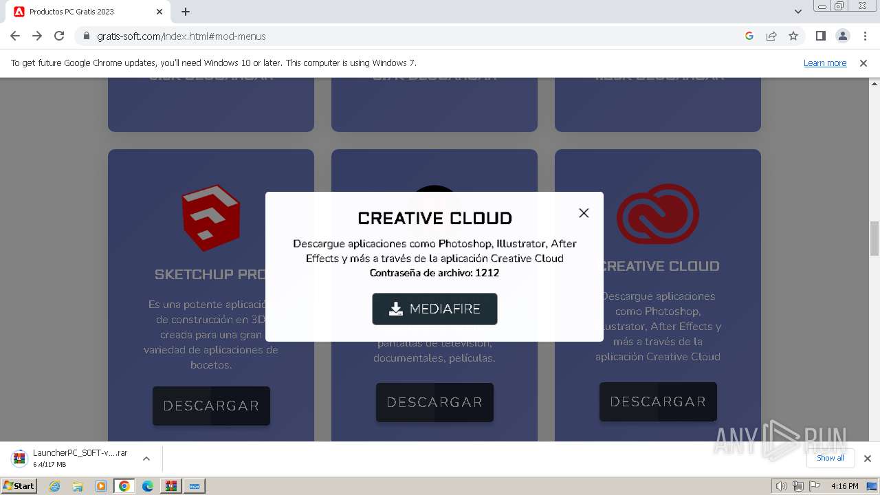Click the address bar URL field
This screenshot has width=880, height=495.
[x=412, y=36]
